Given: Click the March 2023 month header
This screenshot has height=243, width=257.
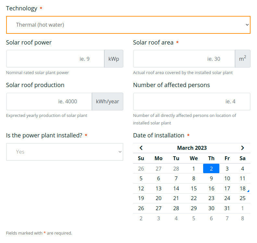Looking at the screenshot, I should (x=192, y=148).
